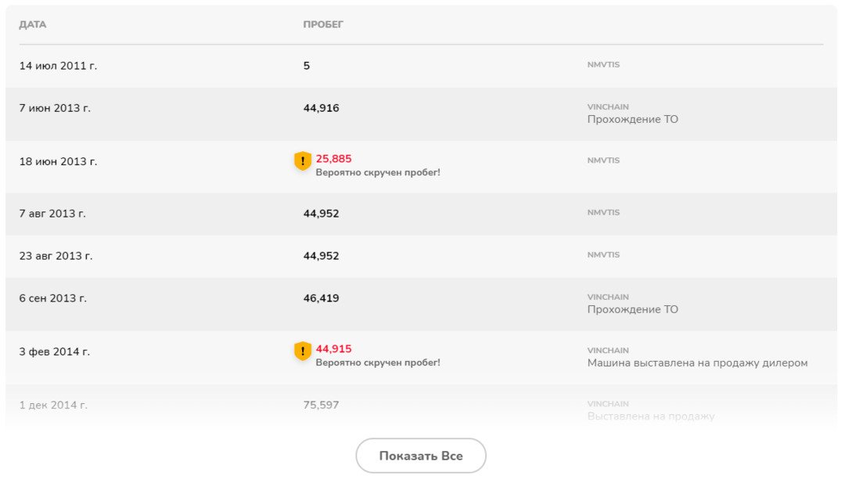Click the red mileage value 44,915
Image resolution: width=845 pixels, height=483 pixels.
(x=333, y=349)
